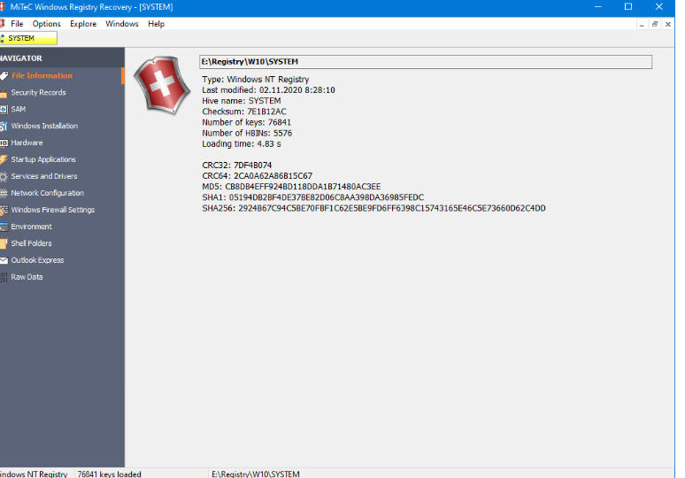Click the Security Records icon in navigator
This screenshot has height=478, width=685.
[4, 93]
